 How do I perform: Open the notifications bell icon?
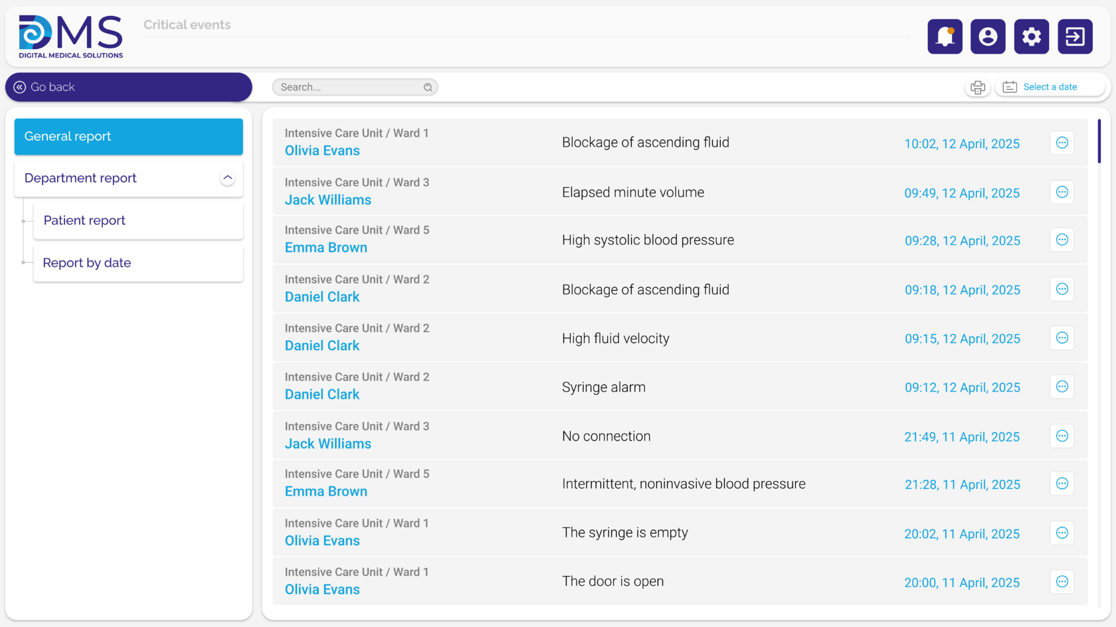[x=945, y=36]
